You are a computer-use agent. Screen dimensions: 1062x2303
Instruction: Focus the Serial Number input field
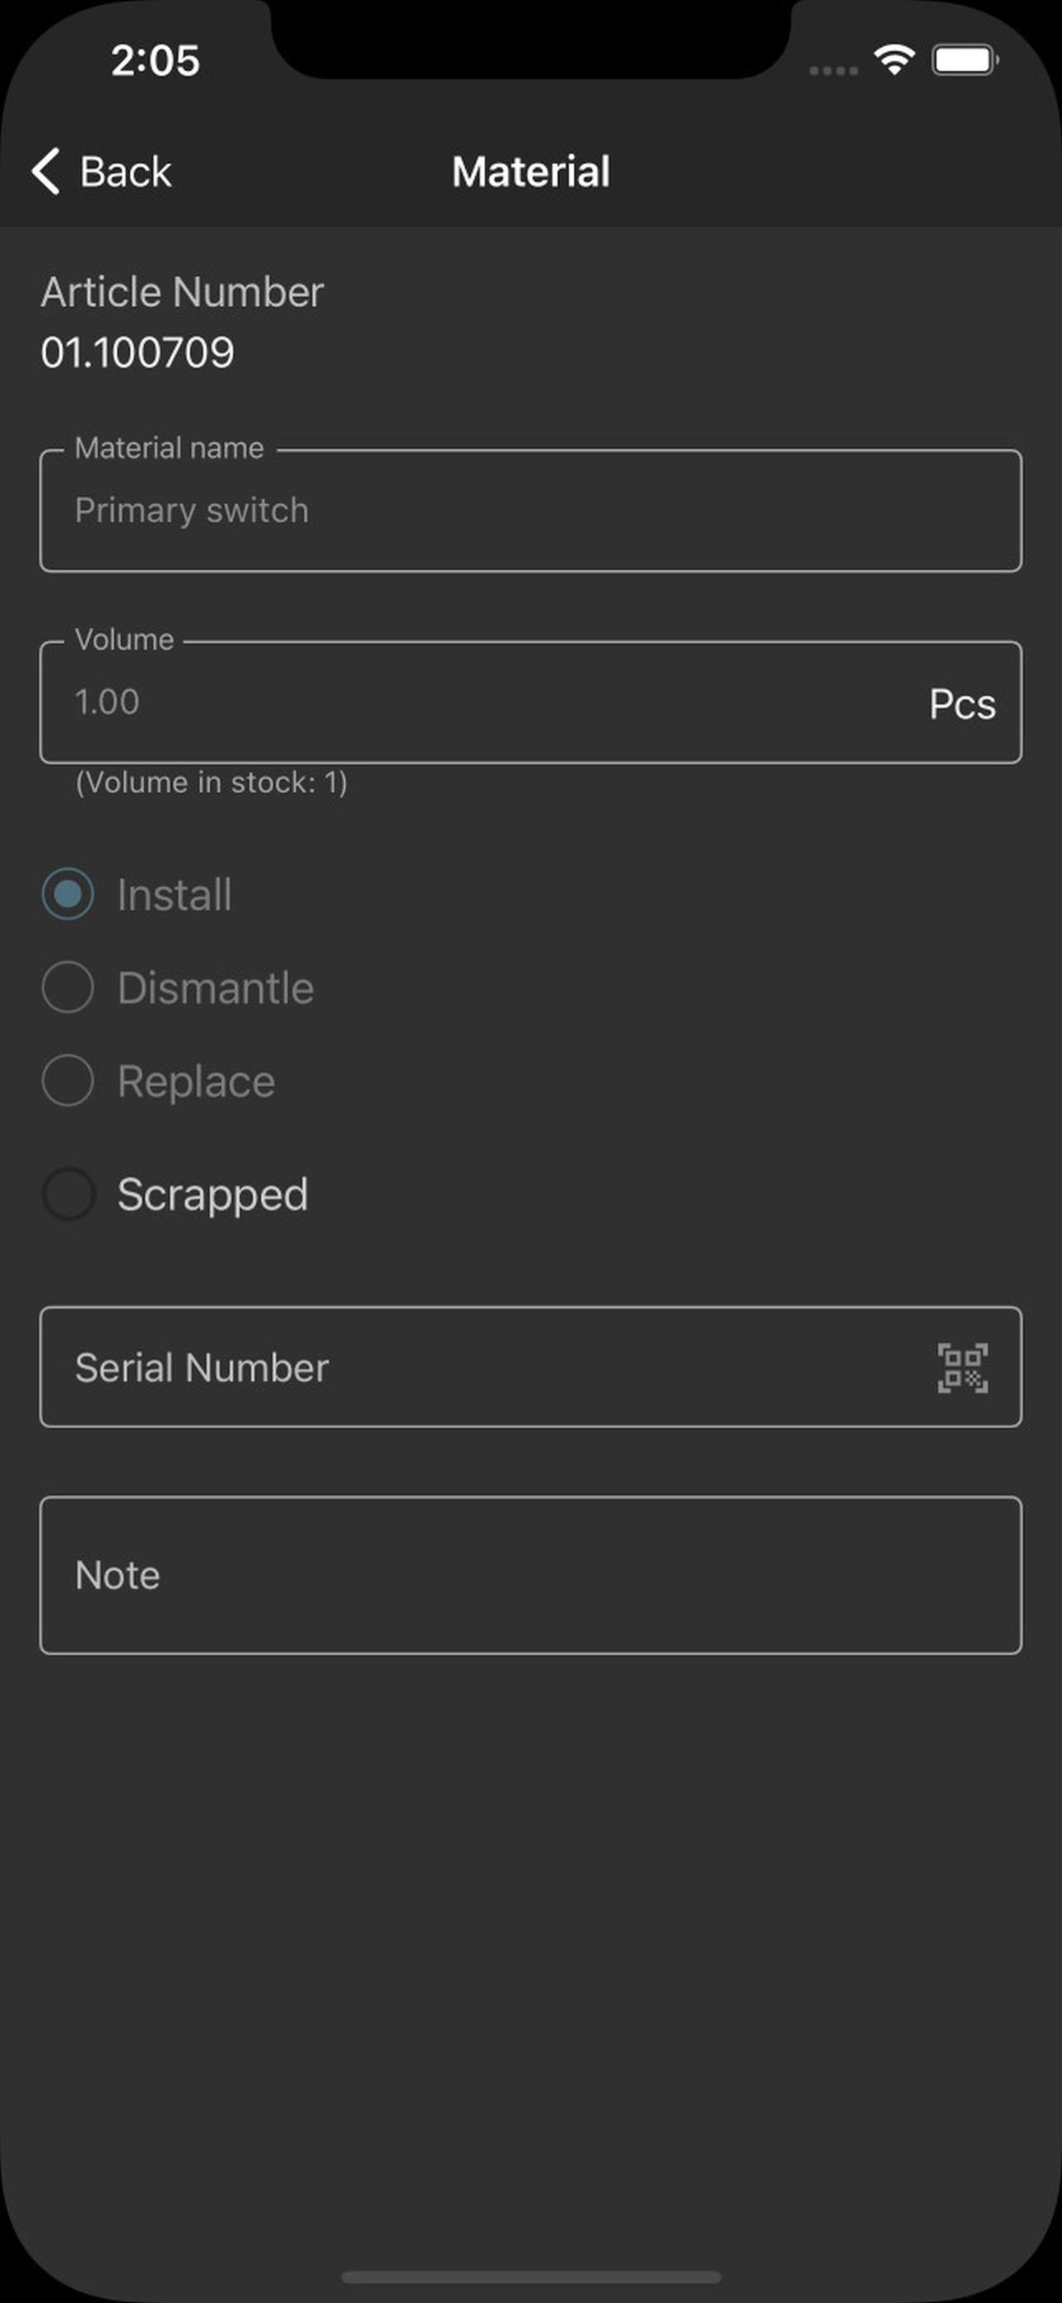coord(531,1367)
